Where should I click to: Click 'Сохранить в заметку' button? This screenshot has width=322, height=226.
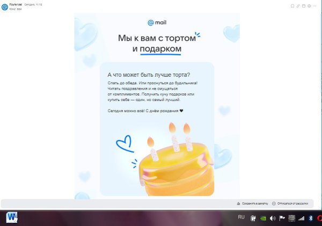[x=252, y=203]
